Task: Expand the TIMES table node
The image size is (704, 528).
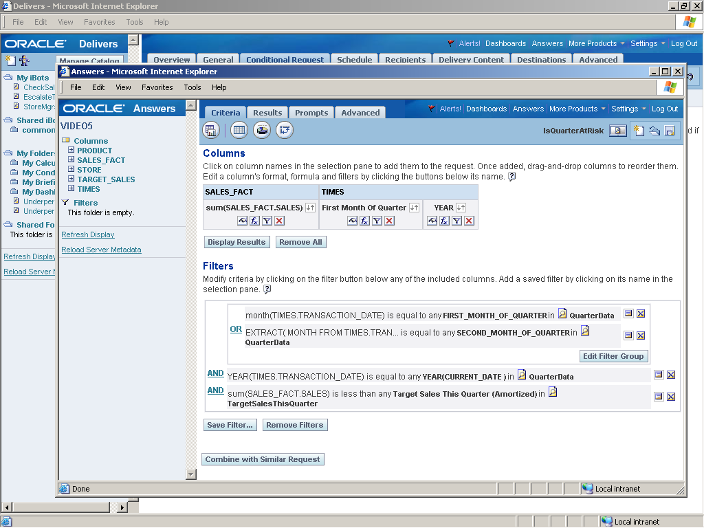Action: click(x=71, y=188)
